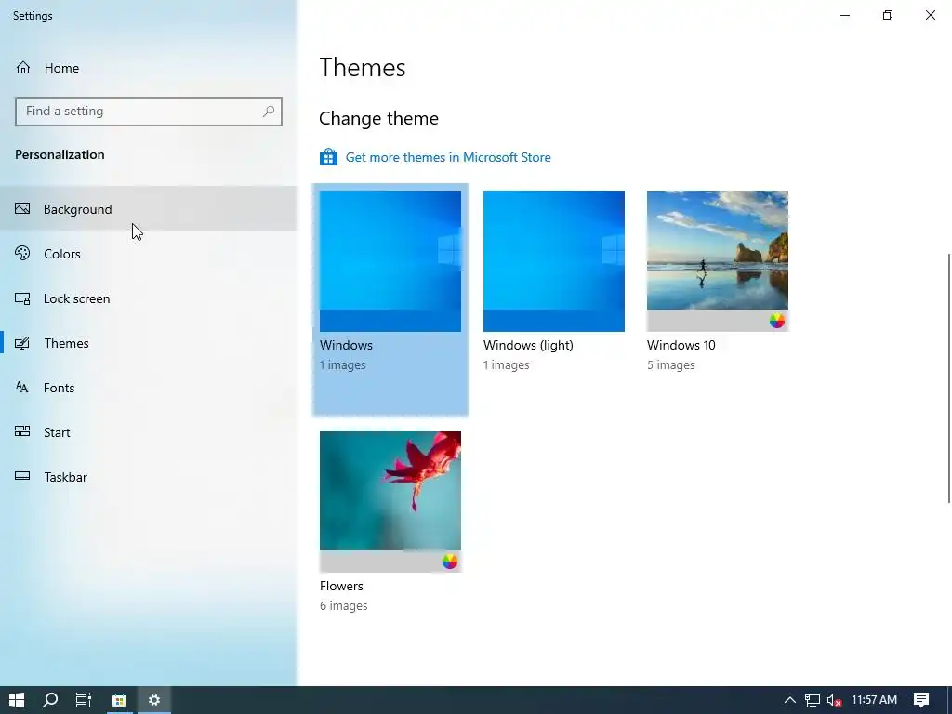952x714 pixels.
Task: Open the Start settings page
Action: pos(149,432)
